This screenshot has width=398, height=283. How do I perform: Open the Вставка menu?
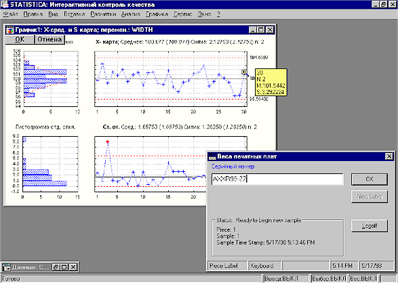(x=74, y=14)
